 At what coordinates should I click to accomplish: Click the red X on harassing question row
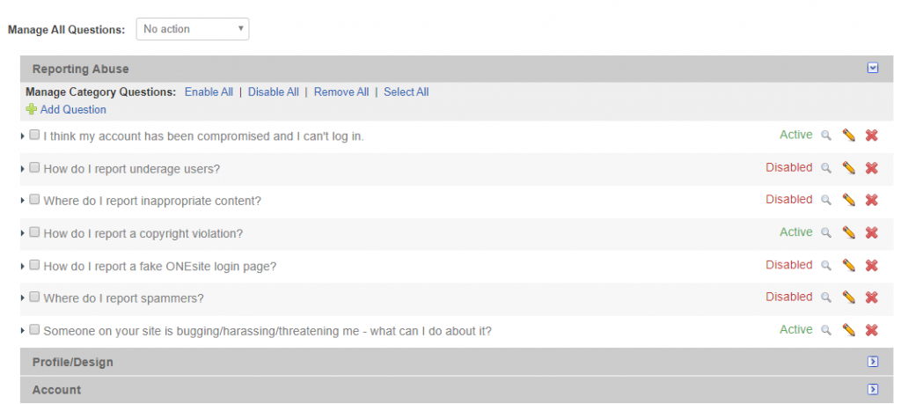(871, 330)
